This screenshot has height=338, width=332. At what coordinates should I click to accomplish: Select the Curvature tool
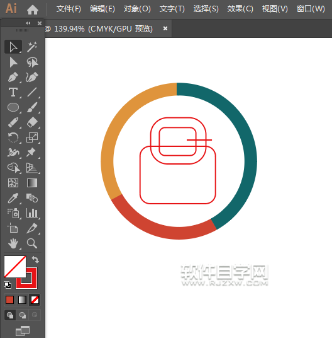point(32,77)
